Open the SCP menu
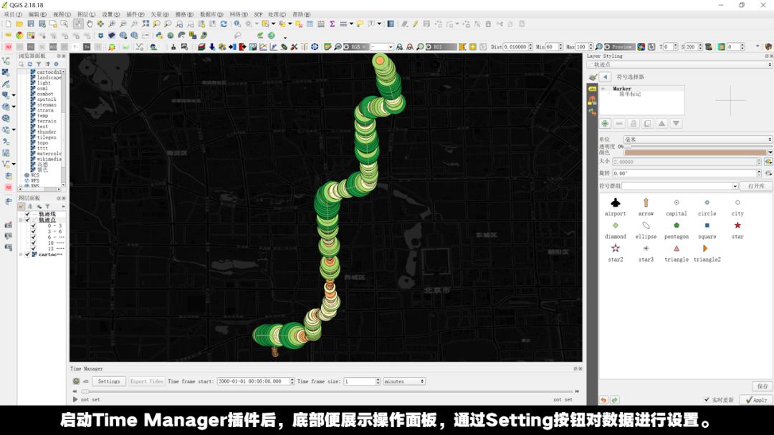 click(x=258, y=14)
